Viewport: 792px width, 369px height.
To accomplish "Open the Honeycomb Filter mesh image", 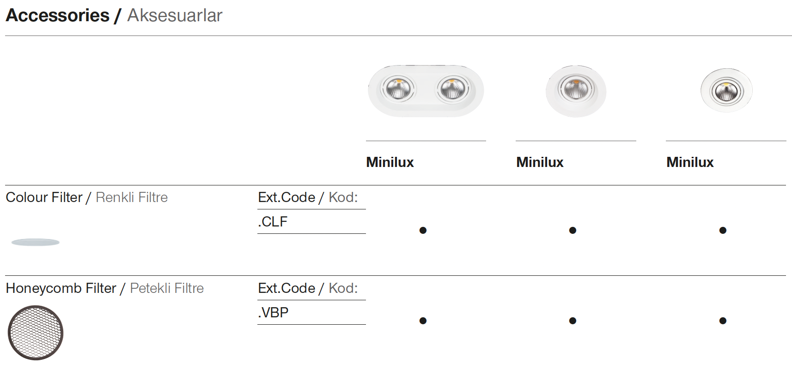I will (x=36, y=333).
